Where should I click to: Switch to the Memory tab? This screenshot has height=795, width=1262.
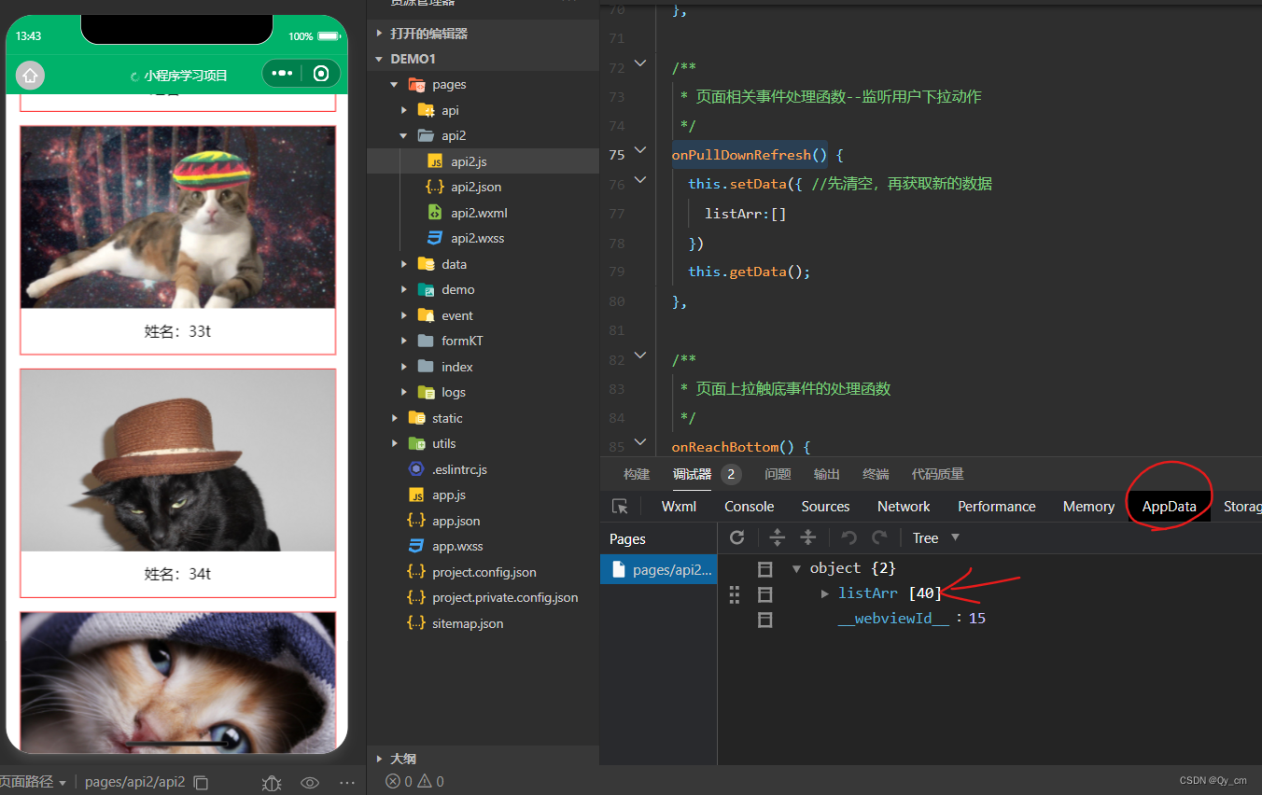(x=1088, y=507)
